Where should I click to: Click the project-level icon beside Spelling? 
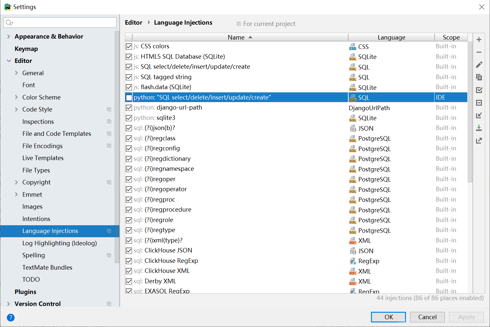[x=109, y=255]
